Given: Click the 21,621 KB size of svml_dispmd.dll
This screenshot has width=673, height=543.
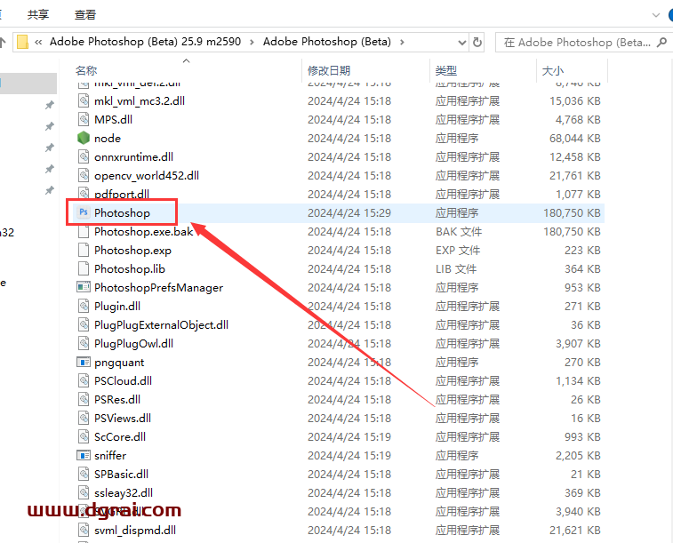Looking at the screenshot, I should click(x=575, y=531).
